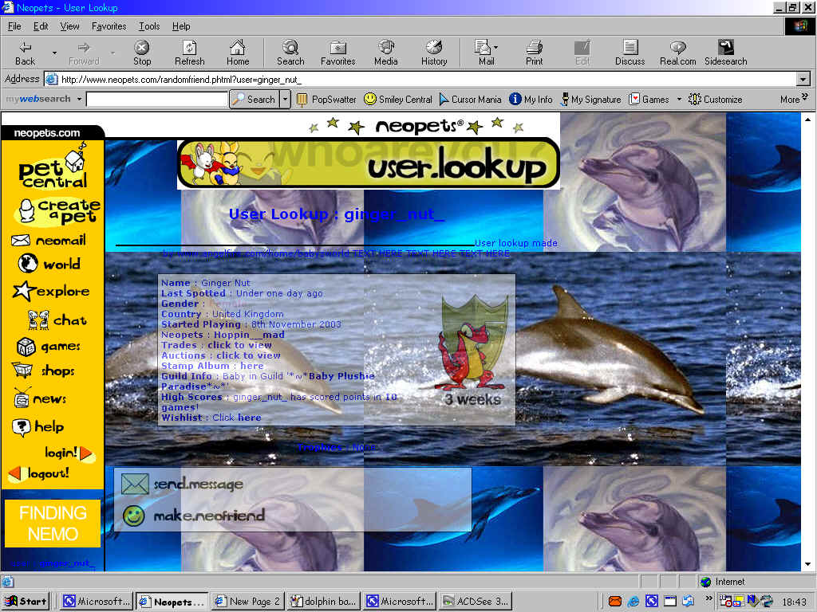The width and height of the screenshot is (817, 612).
Task: Click the make.neofriend smiley icon
Action: [x=134, y=516]
